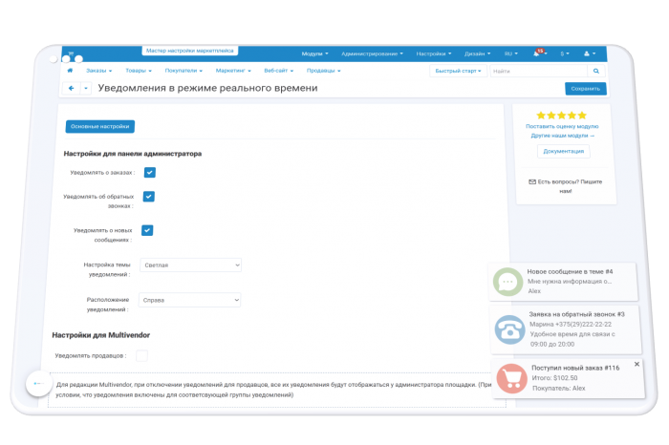
Task: Click 'Мастер настройки маркетплейса' button
Action: pos(190,51)
